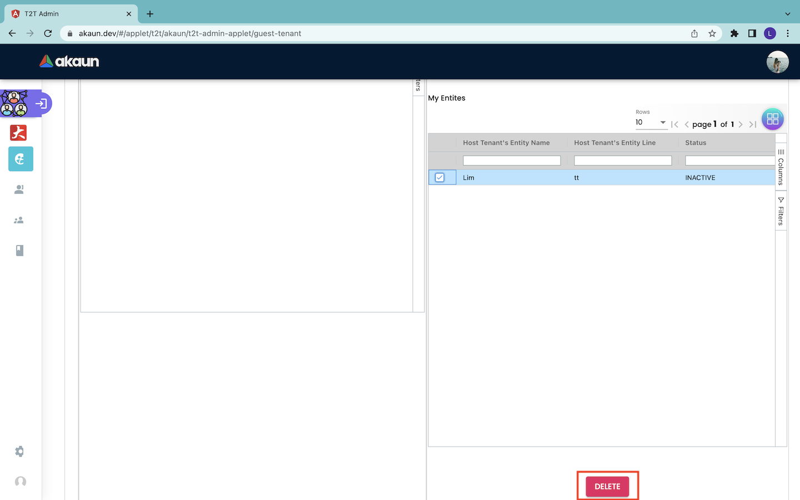Uncheck the Lim entity row checkbox
Viewport: 800px width, 500px height.
(x=439, y=178)
